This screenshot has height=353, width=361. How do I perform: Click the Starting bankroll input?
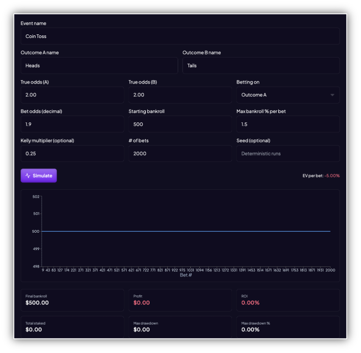click(180, 124)
